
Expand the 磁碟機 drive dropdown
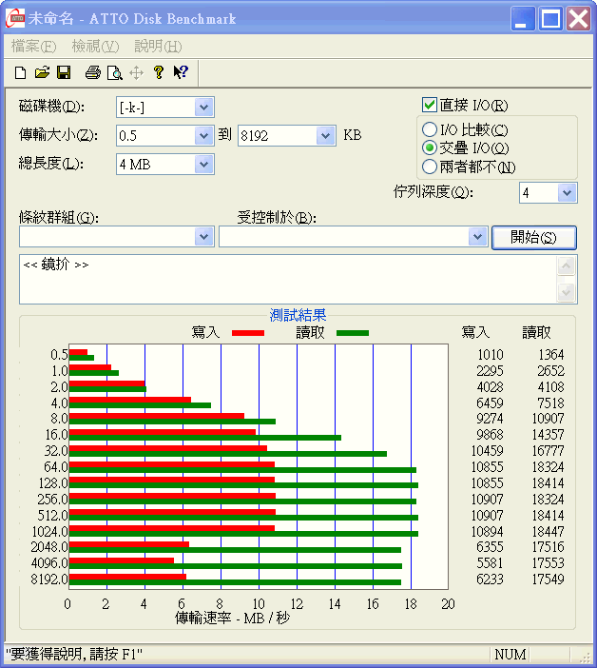pos(203,108)
